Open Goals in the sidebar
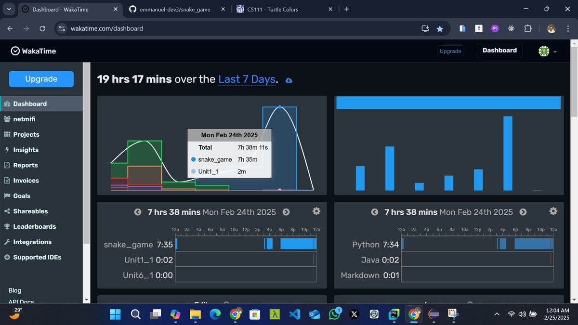The width and height of the screenshot is (578, 325). coord(22,196)
